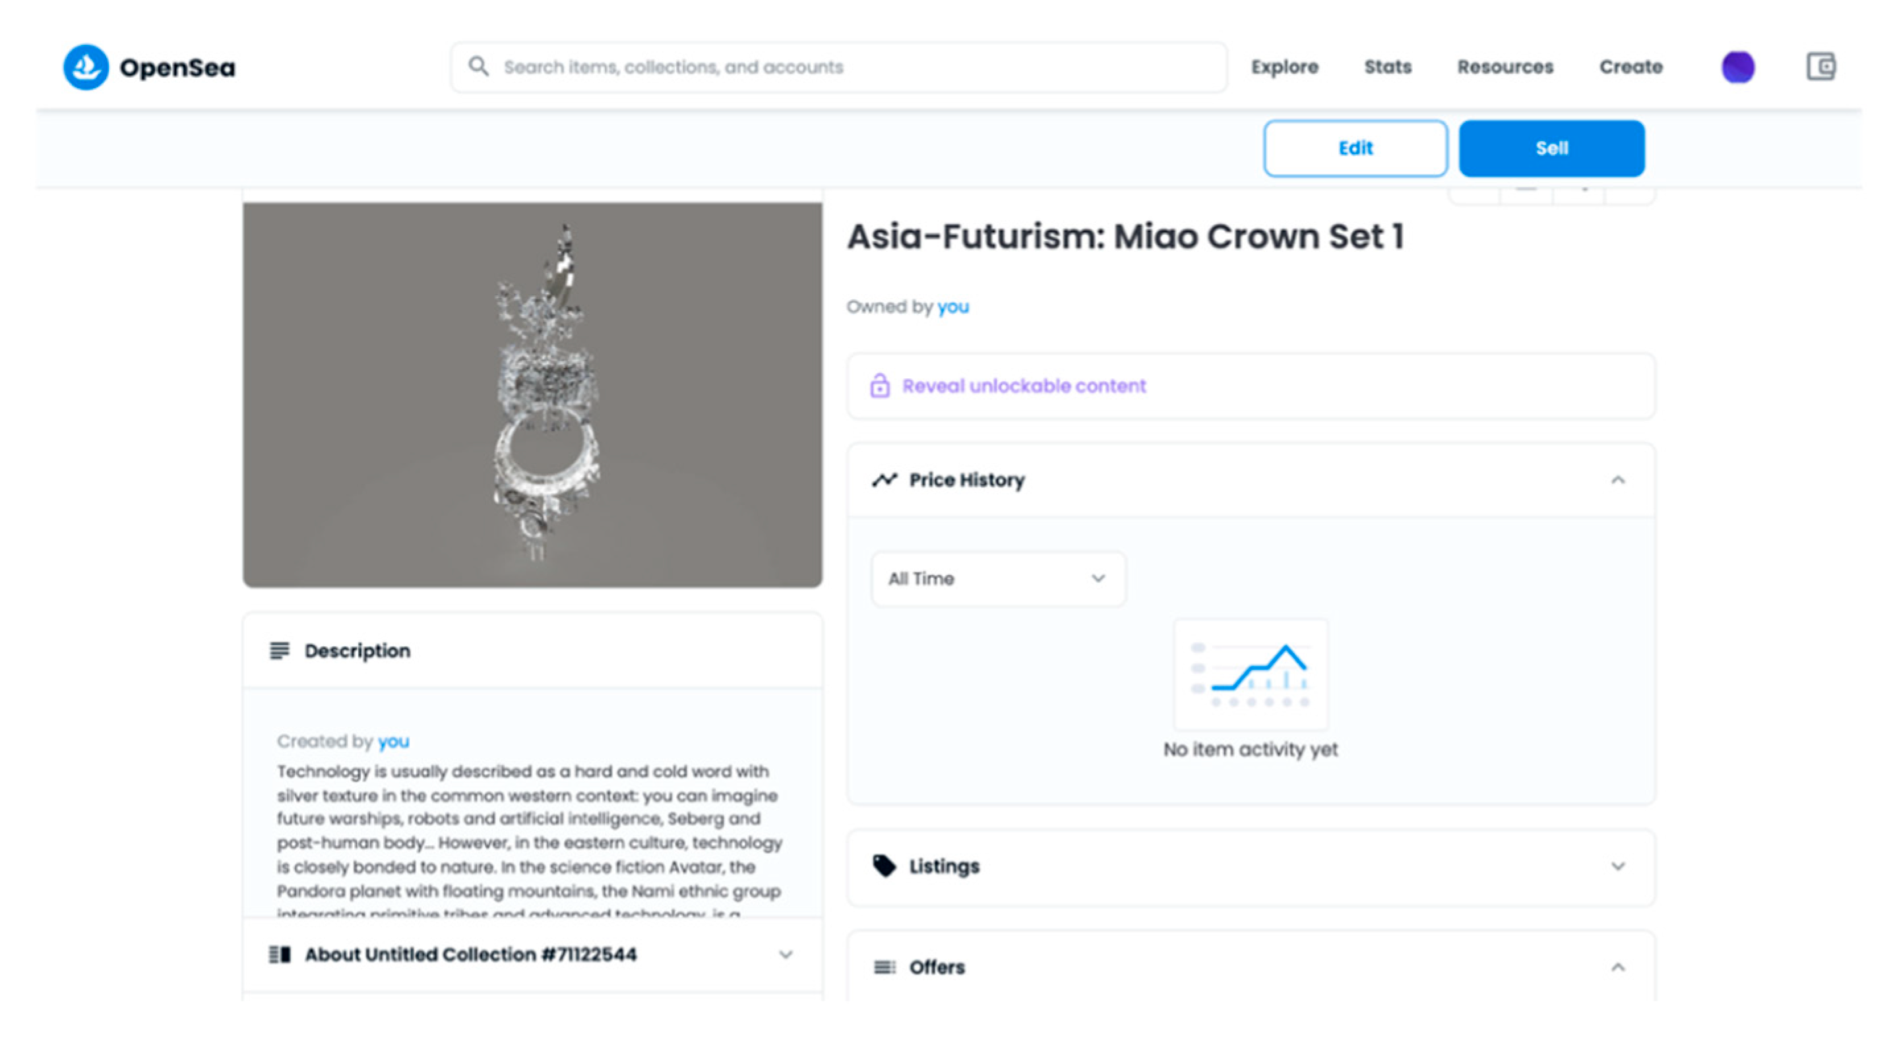Expand About Untitled Collection #71122544

786,955
